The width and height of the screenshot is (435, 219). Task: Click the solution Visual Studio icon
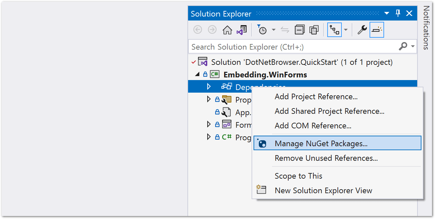tap(202, 62)
